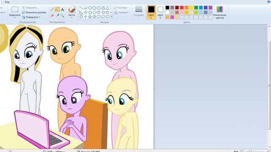Select the Magnifier tool
Screen dimensions: 271x152
coord(62,16)
